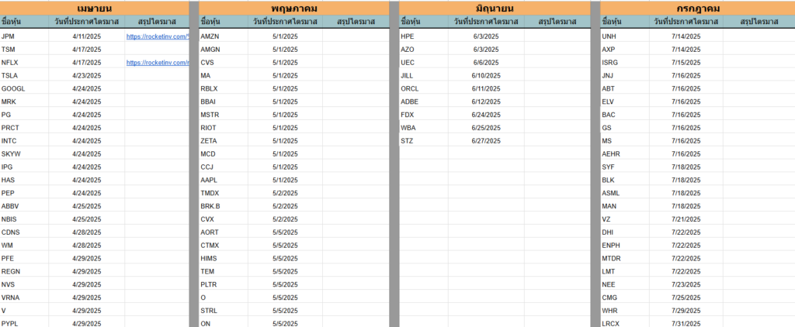Click the empty สรุปไตรมาส cell in UNH row
The width and height of the screenshot is (795, 327).
coord(759,36)
